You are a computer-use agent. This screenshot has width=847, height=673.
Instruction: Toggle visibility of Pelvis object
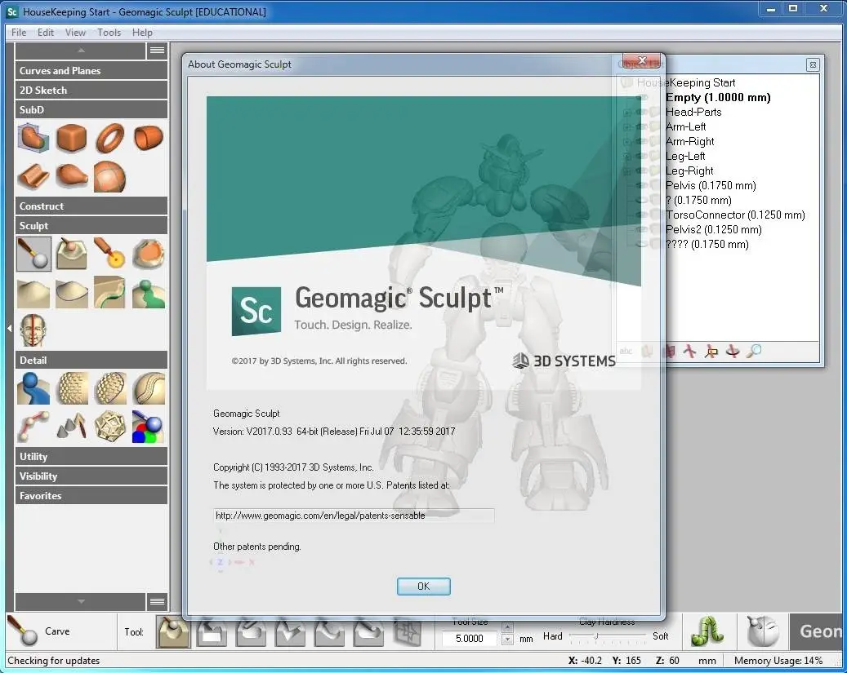coord(641,185)
